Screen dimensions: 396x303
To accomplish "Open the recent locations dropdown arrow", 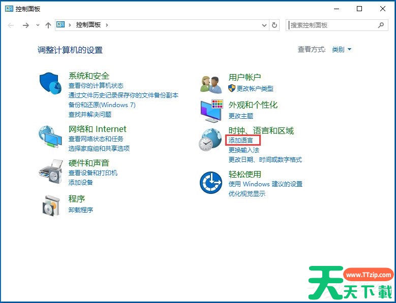I will pos(38,25).
